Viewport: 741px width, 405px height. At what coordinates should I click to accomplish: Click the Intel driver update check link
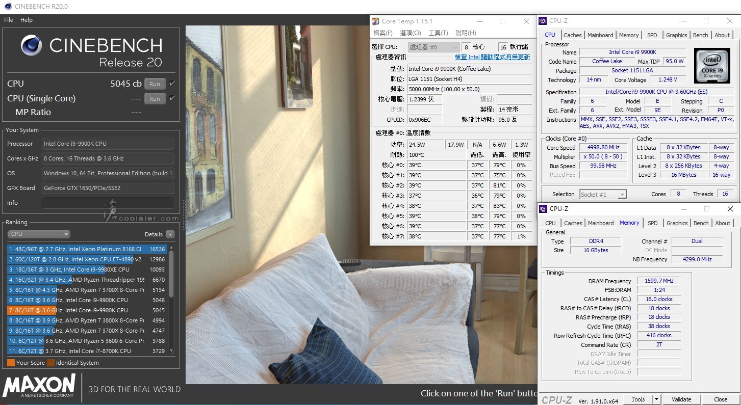coord(492,57)
